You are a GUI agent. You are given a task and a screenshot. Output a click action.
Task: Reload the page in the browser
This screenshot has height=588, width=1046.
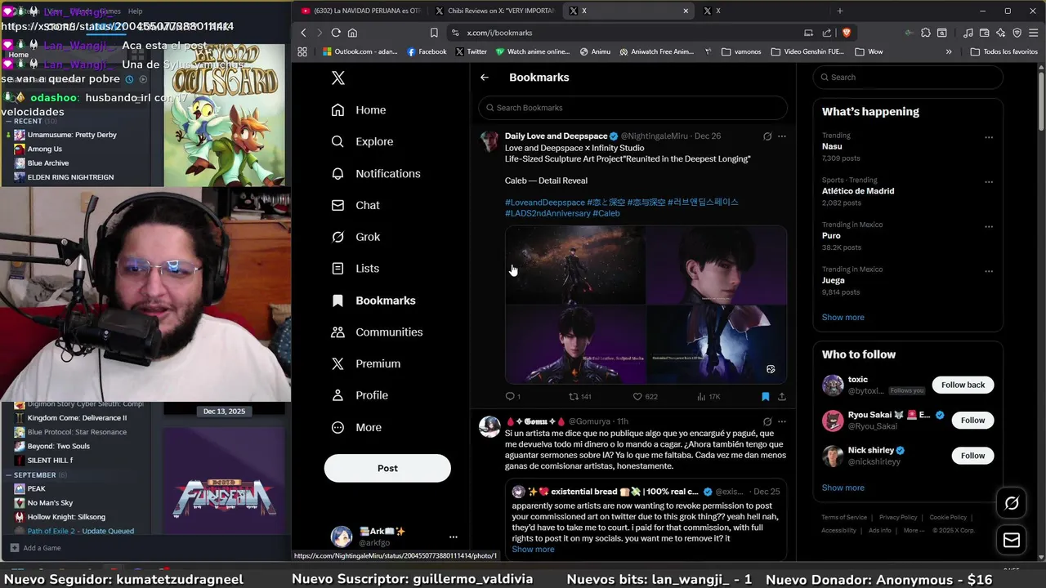(x=336, y=33)
